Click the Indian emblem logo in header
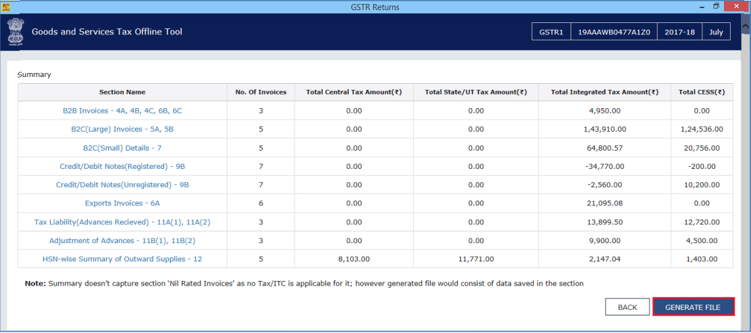751x333 pixels. click(15, 32)
